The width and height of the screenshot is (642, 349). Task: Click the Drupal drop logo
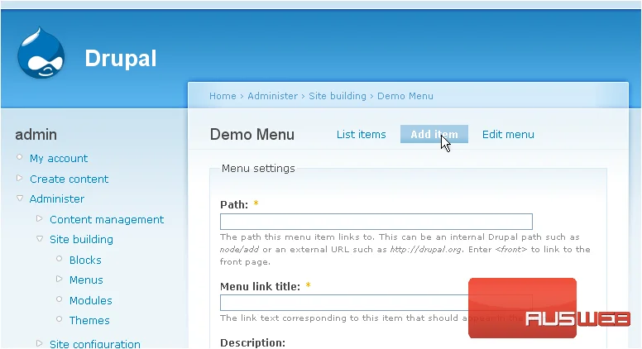pyautogui.click(x=41, y=52)
